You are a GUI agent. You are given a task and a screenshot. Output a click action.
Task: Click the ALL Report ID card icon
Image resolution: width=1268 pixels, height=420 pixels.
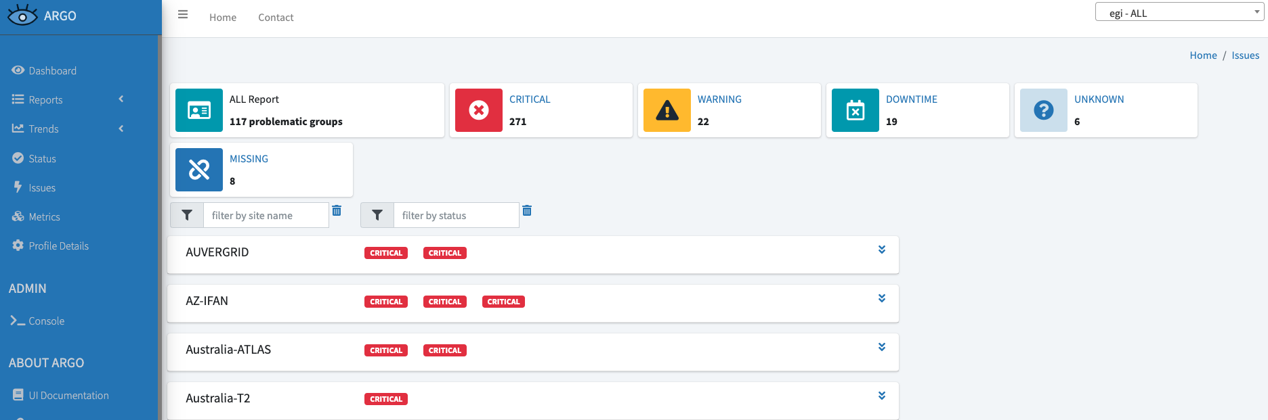(x=198, y=110)
